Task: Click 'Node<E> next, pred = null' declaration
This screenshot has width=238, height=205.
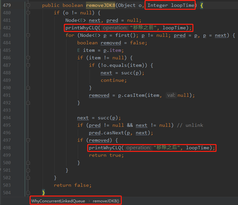Action: coord(103,20)
